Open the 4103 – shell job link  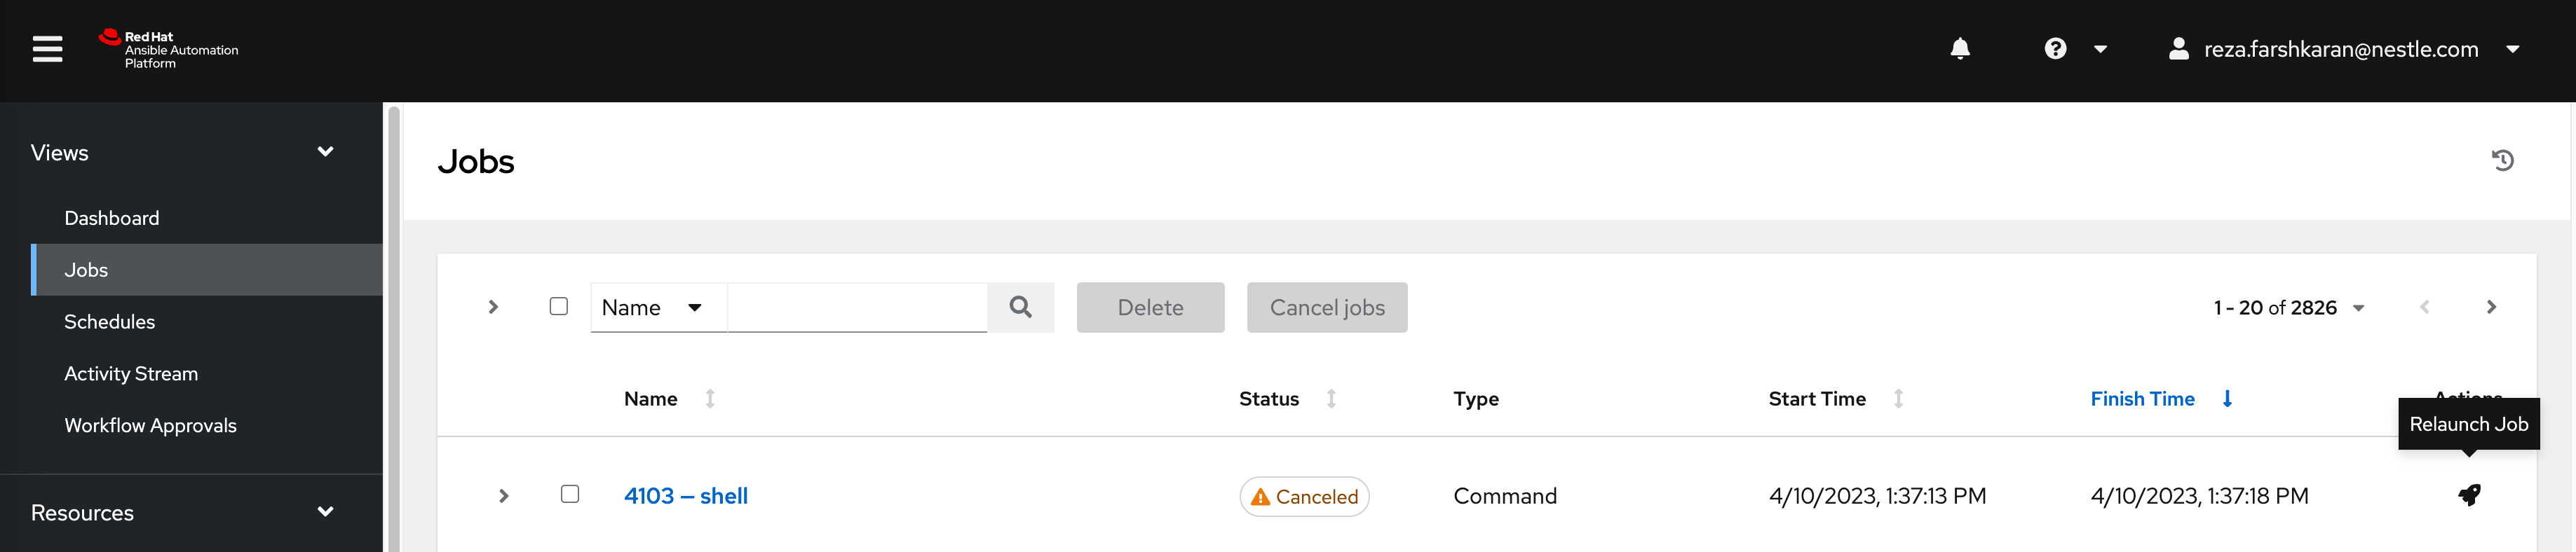(686, 496)
